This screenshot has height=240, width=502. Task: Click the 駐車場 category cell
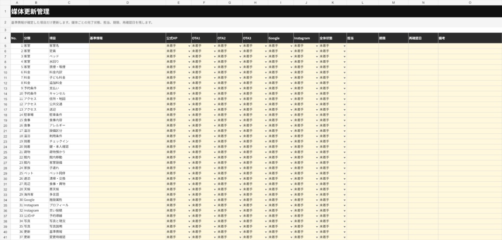[x=36, y=115]
